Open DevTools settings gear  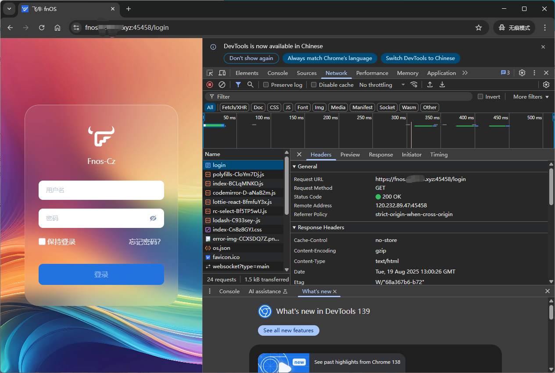(522, 73)
